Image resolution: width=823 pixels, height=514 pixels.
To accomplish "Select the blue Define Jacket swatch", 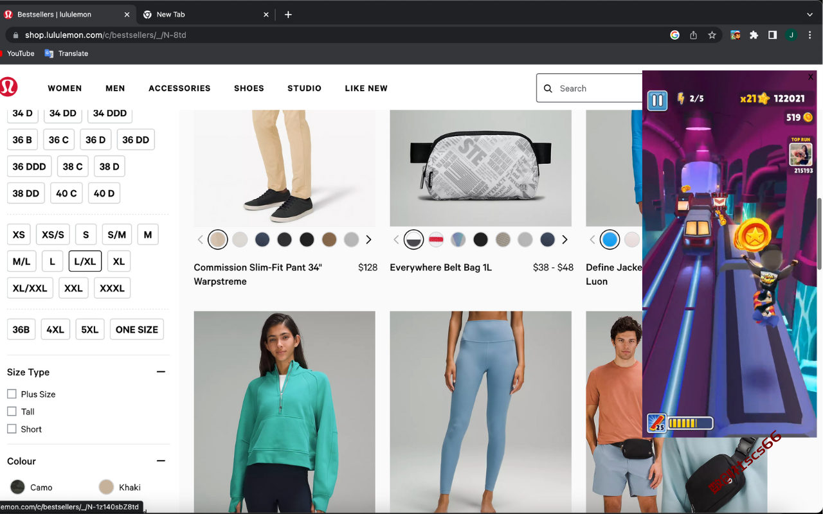I will tap(610, 240).
